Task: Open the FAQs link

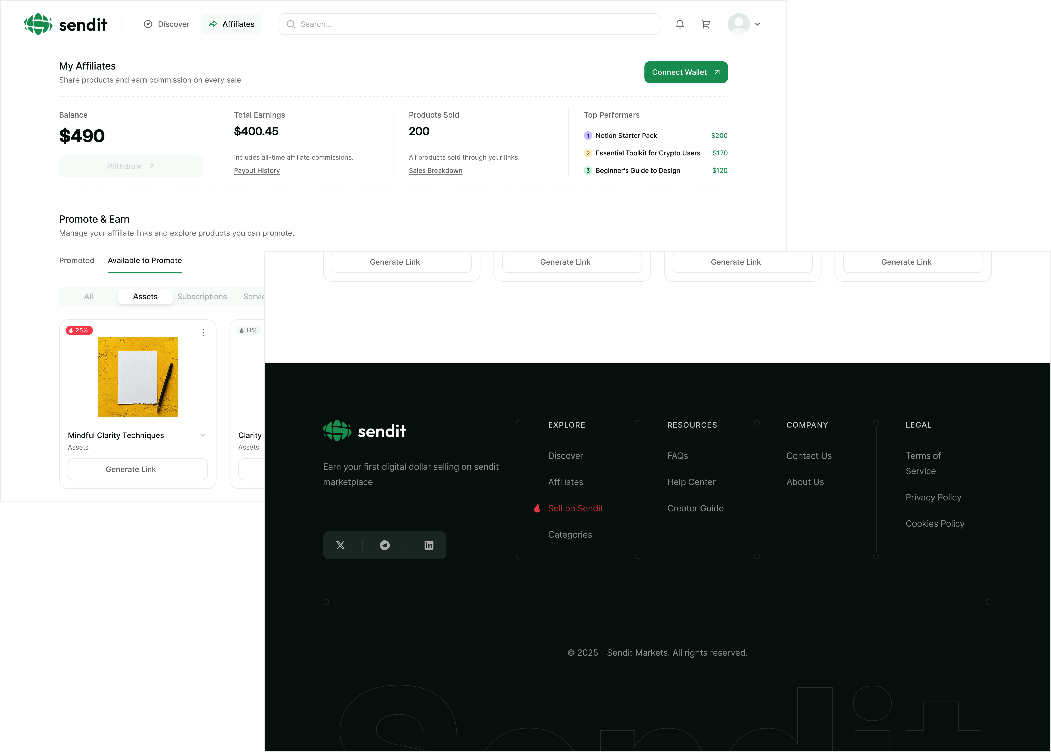Action: pyautogui.click(x=677, y=456)
